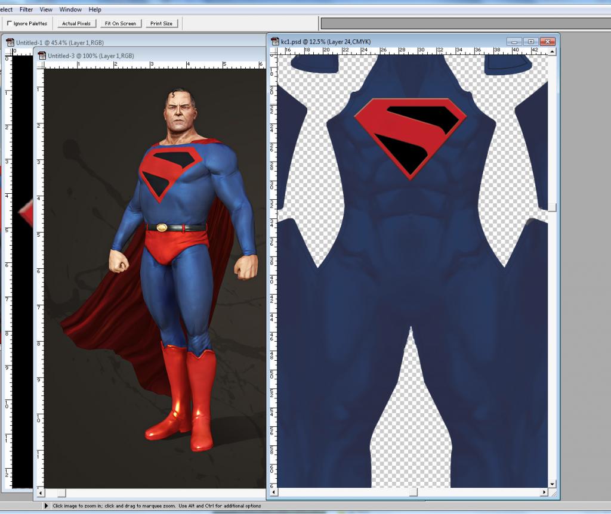Click the vertical scrollbar thumb in kc1.psd
Viewport: 611px width, 514px height.
tap(552, 207)
